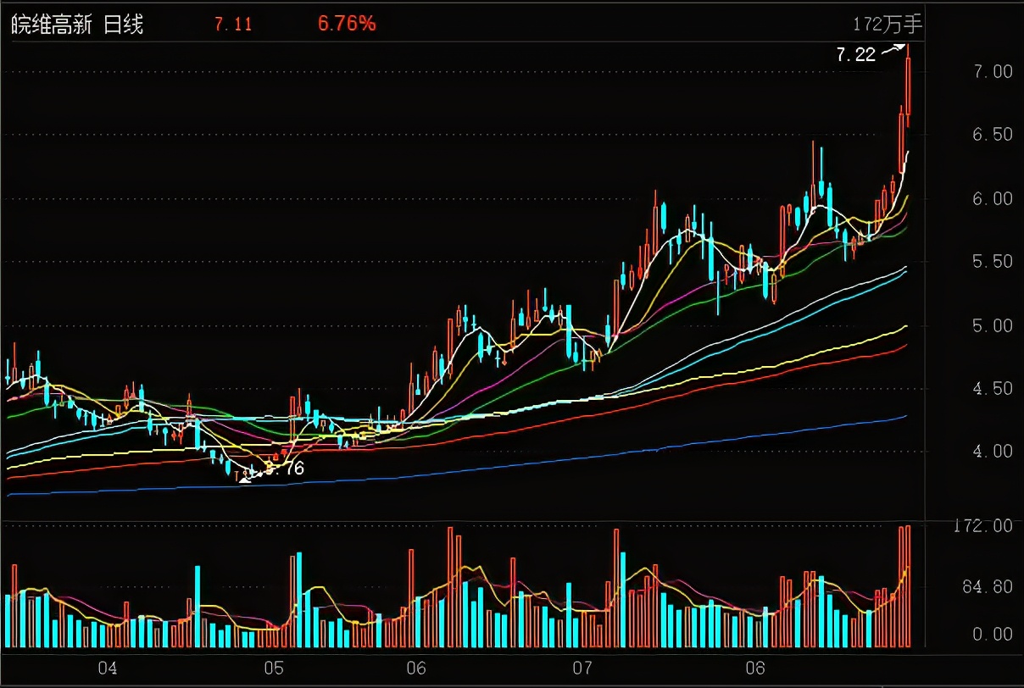This screenshot has width=1024, height=688.
Task: Click the 皖维高新 日线 chart title
Action: 77,25
